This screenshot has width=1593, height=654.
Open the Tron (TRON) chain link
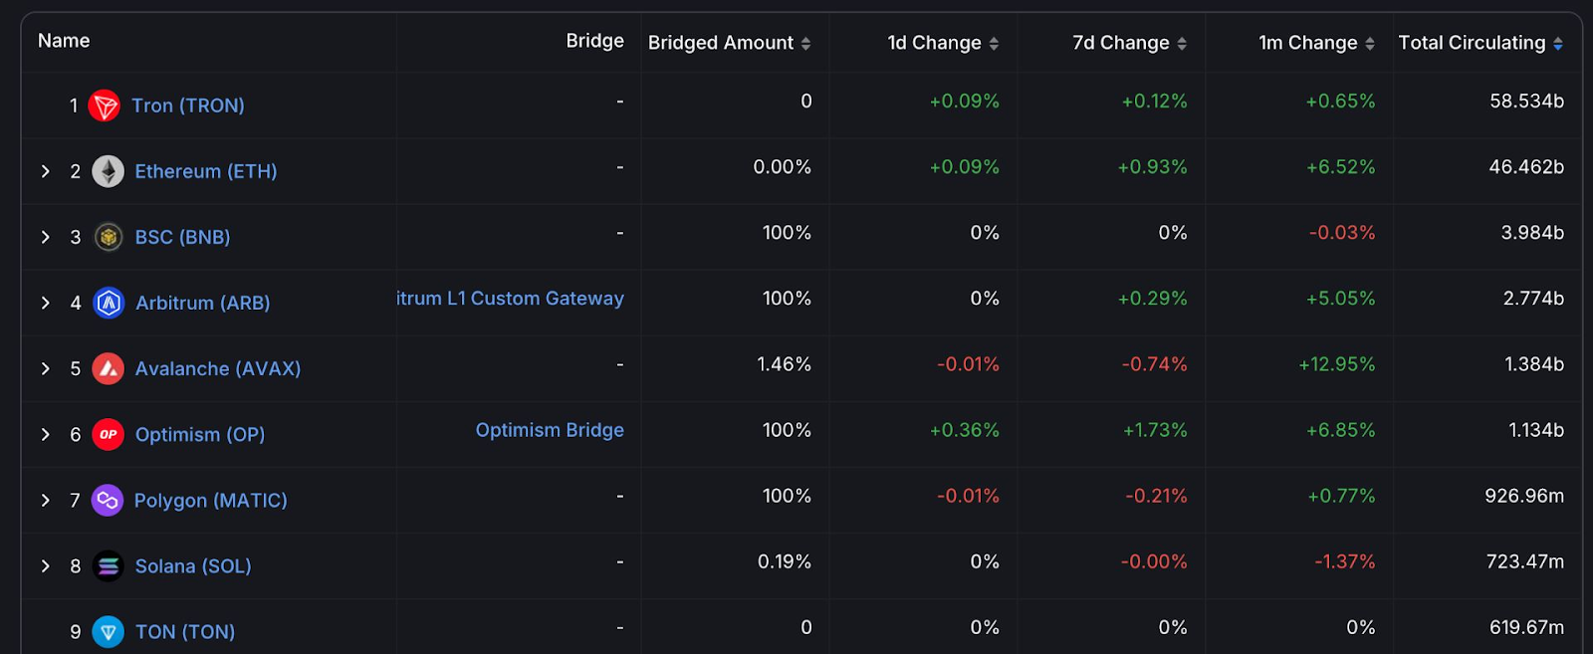(x=188, y=106)
